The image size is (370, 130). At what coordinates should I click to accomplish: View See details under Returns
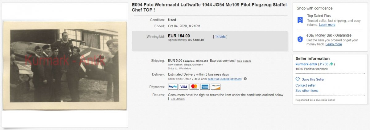(178, 99)
